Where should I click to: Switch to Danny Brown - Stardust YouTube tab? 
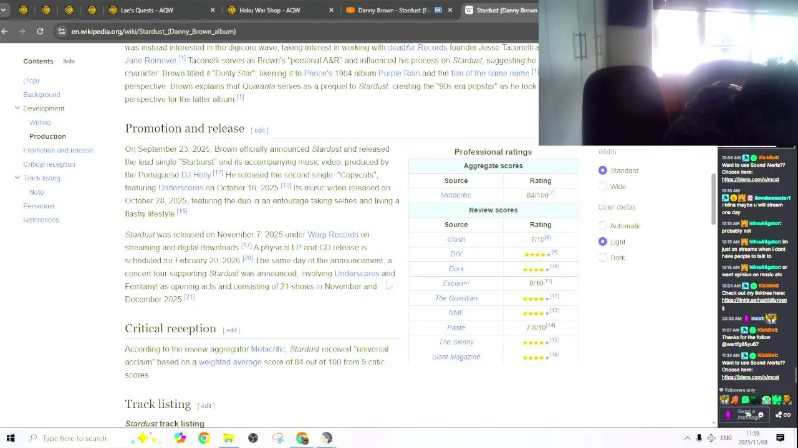[398, 10]
